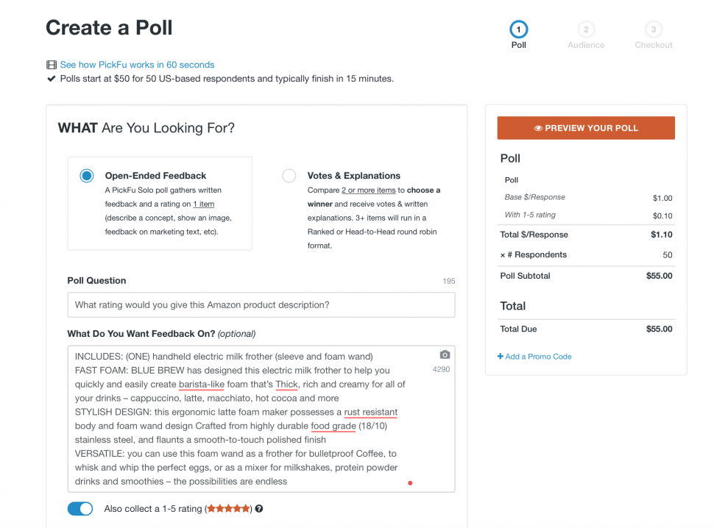Screen dimensions: 714x528
Task: Click the plus icon beside Add a Promo Code
Action: 501,356
